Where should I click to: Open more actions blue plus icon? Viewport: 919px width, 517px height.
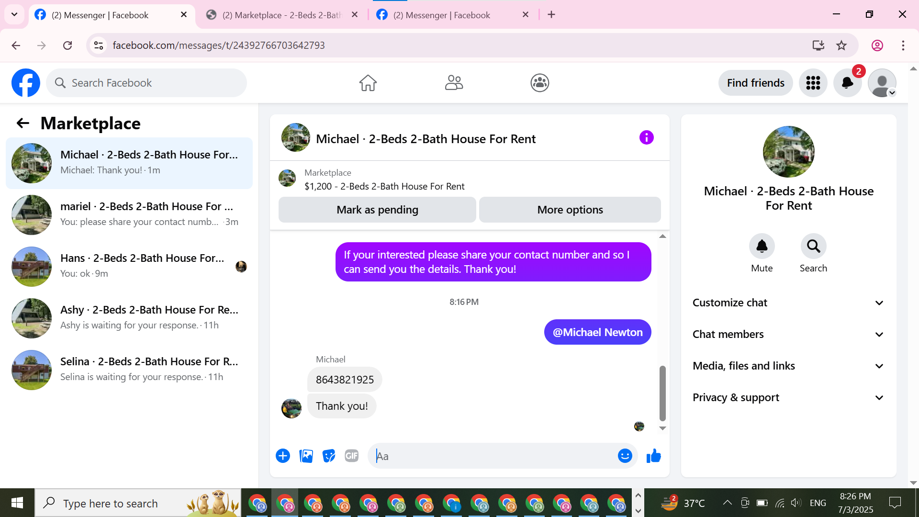tap(283, 456)
